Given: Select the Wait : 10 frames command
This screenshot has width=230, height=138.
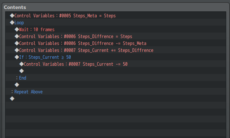Looking at the screenshot, I should tap(116, 29).
